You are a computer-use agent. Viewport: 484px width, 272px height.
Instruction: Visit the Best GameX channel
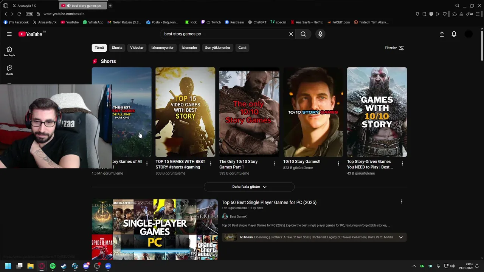[238, 216]
